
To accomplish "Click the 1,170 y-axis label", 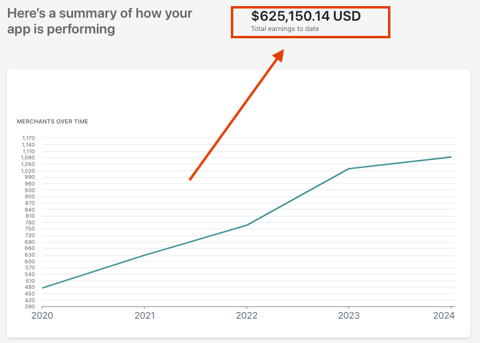I will click(x=29, y=138).
